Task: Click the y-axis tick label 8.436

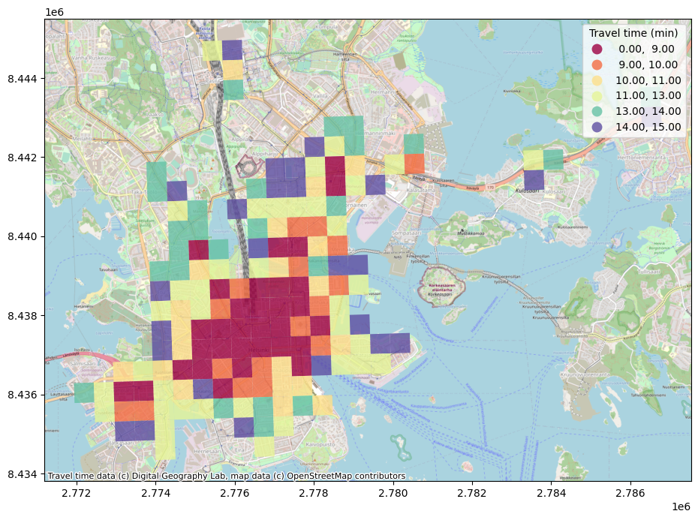Action: (x=23, y=395)
